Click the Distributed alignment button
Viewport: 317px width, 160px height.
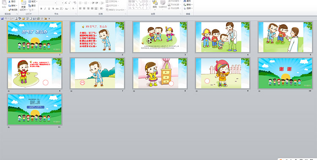(x=96, y=8)
